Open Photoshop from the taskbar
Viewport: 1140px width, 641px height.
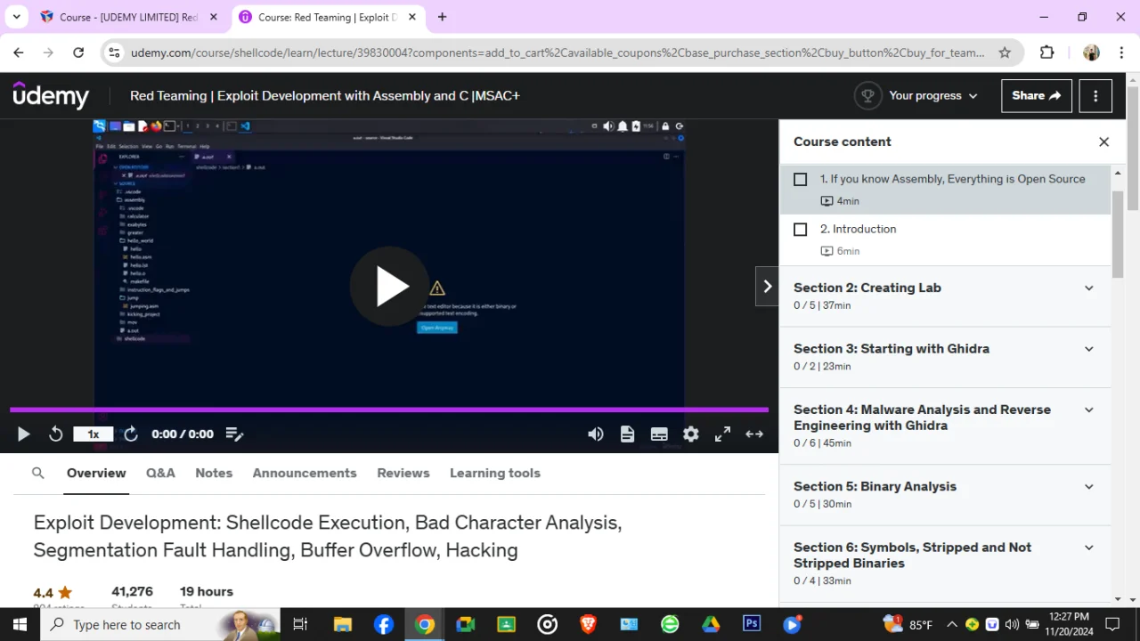[x=752, y=625]
